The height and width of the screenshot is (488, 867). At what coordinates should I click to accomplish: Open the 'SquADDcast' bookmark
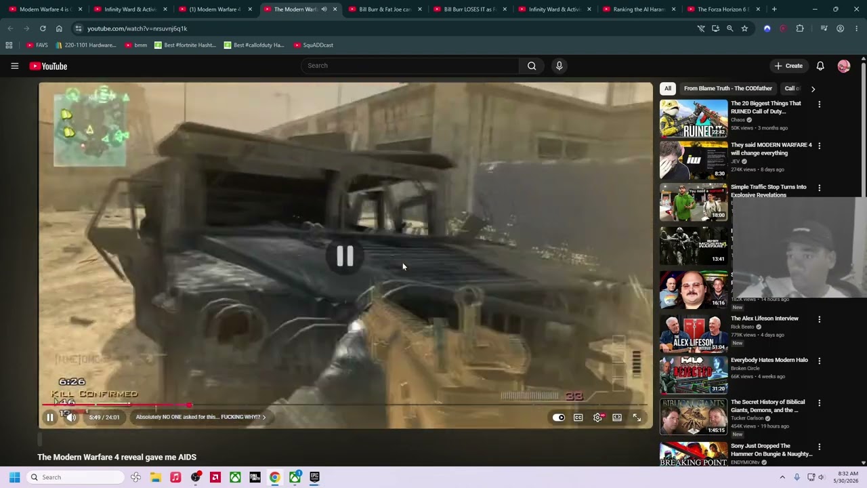pos(314,45)
